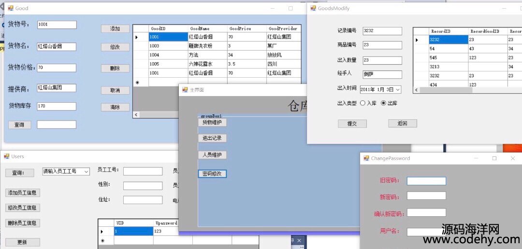This screenshot has height=249, width=522.
Task: Click the new-row asterisk in the Good grid
Action: coord(137,83)
